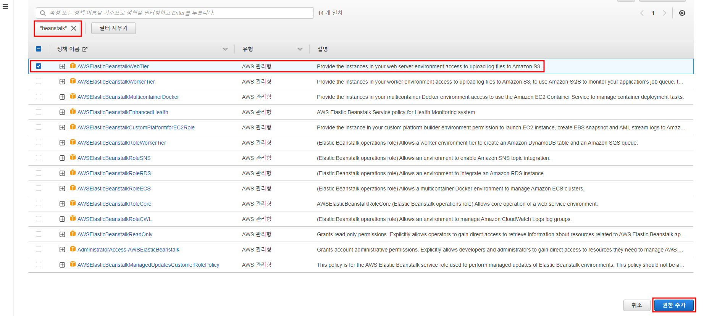Open the AWSElasticBeanstalkWebTier policy link
The width and height of the screenshot is (704, 316).
(113, 66)
